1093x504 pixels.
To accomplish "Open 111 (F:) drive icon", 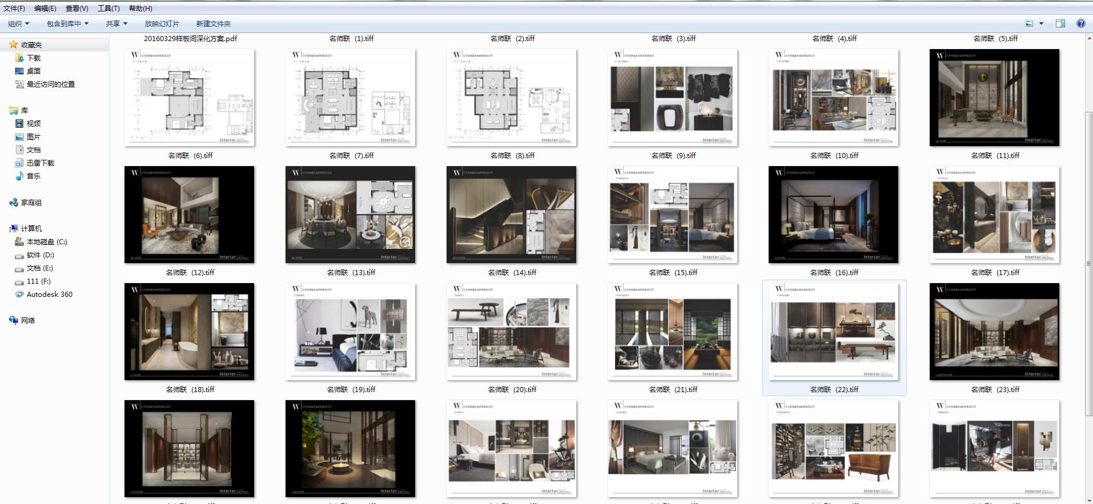I will [19, 281].
